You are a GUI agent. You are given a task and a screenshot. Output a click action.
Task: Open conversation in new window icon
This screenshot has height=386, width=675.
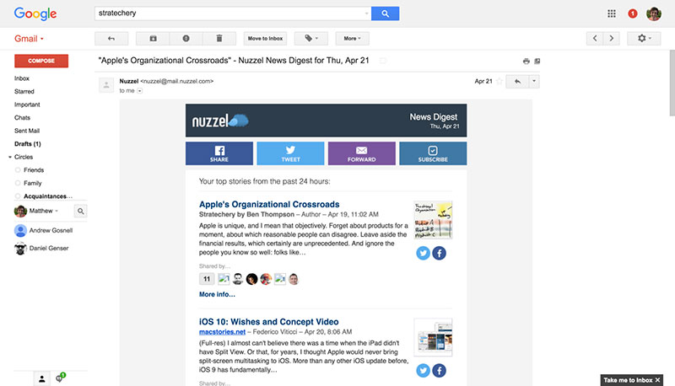pos(537,61)
